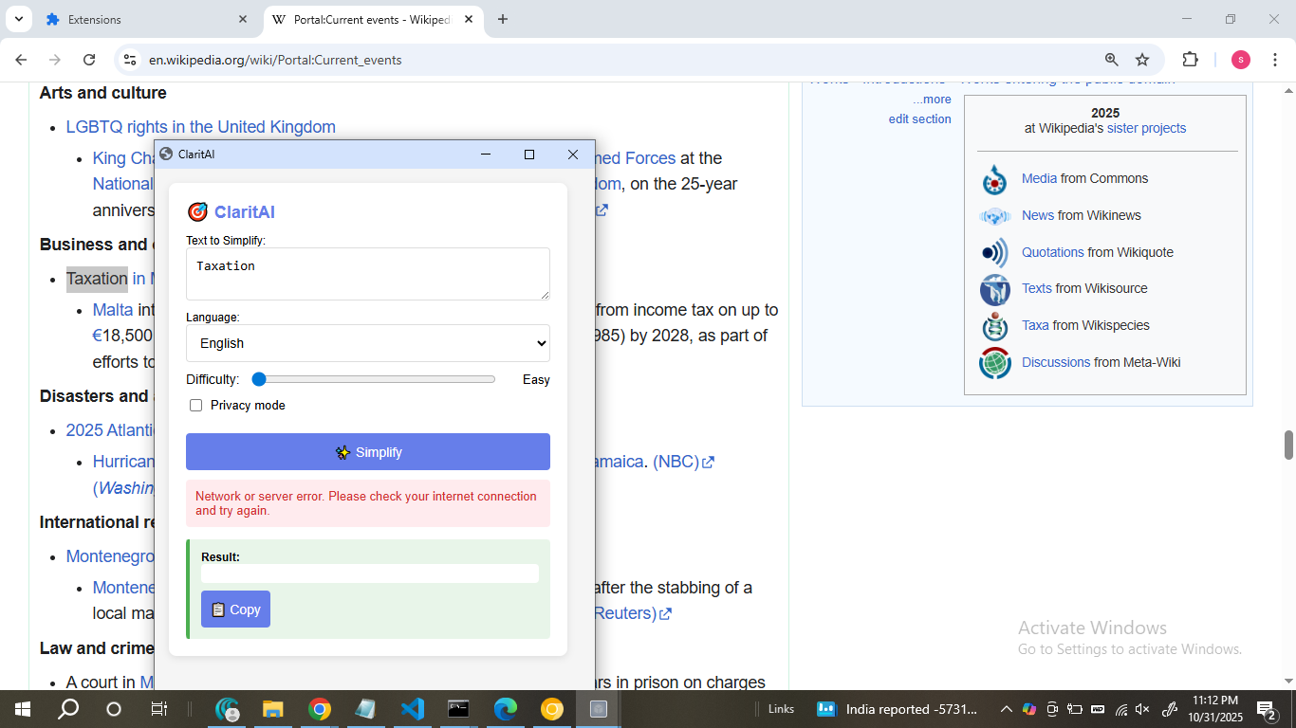
Task: Open Visual Studio Code from the taskbar
Action: (412, 709)
